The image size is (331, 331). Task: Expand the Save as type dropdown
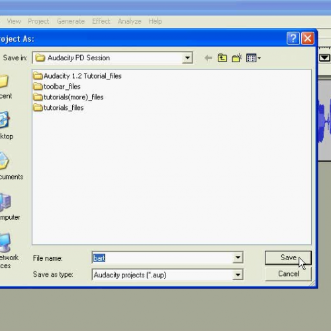[x=238, y=275]
